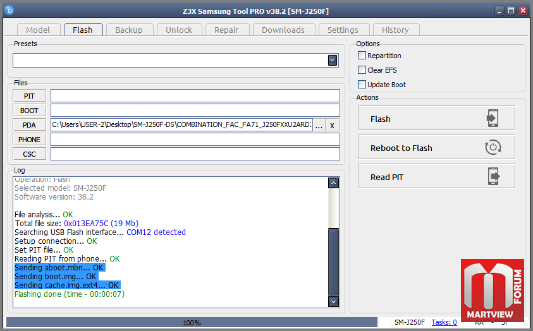The width and height of the screenshot is (533, 331).
Task: Click the PHONE file path field
Action: coord(195,139)
